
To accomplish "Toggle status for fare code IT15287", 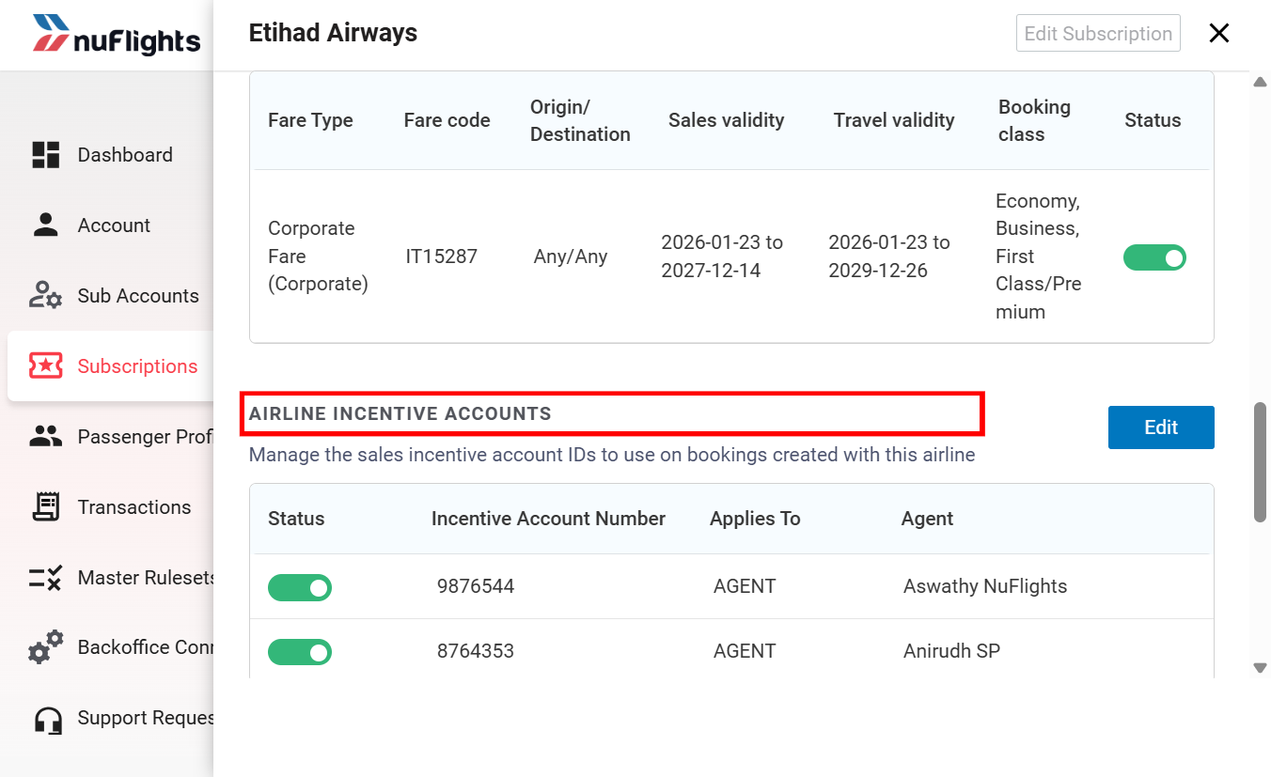I will 1154,257.
